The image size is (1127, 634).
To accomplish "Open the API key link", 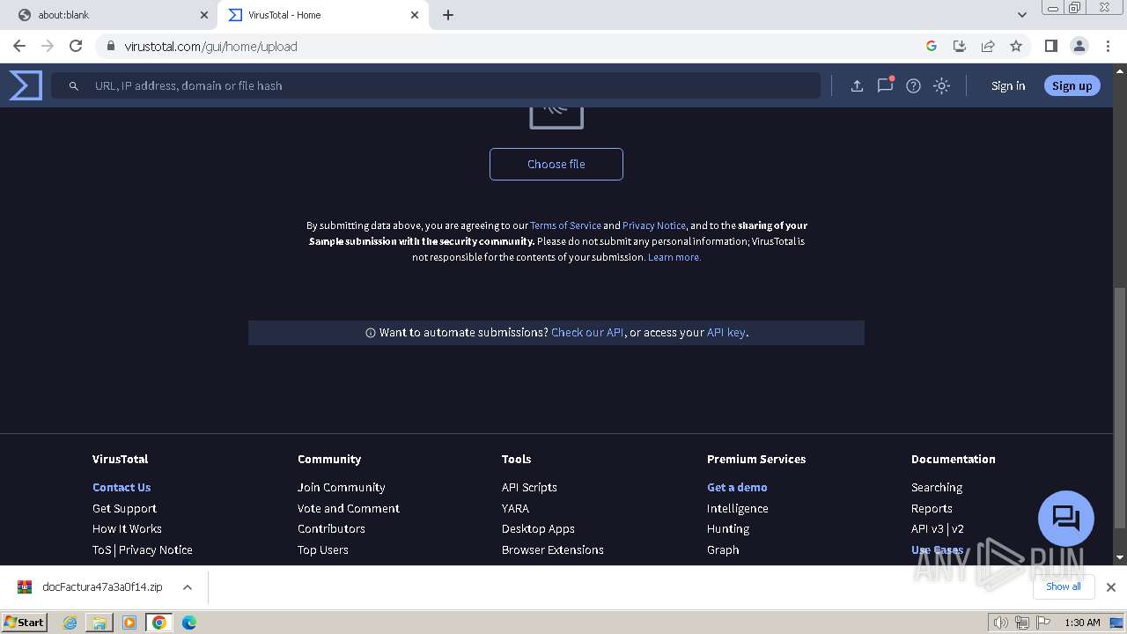I will click(x=726, y=332).
